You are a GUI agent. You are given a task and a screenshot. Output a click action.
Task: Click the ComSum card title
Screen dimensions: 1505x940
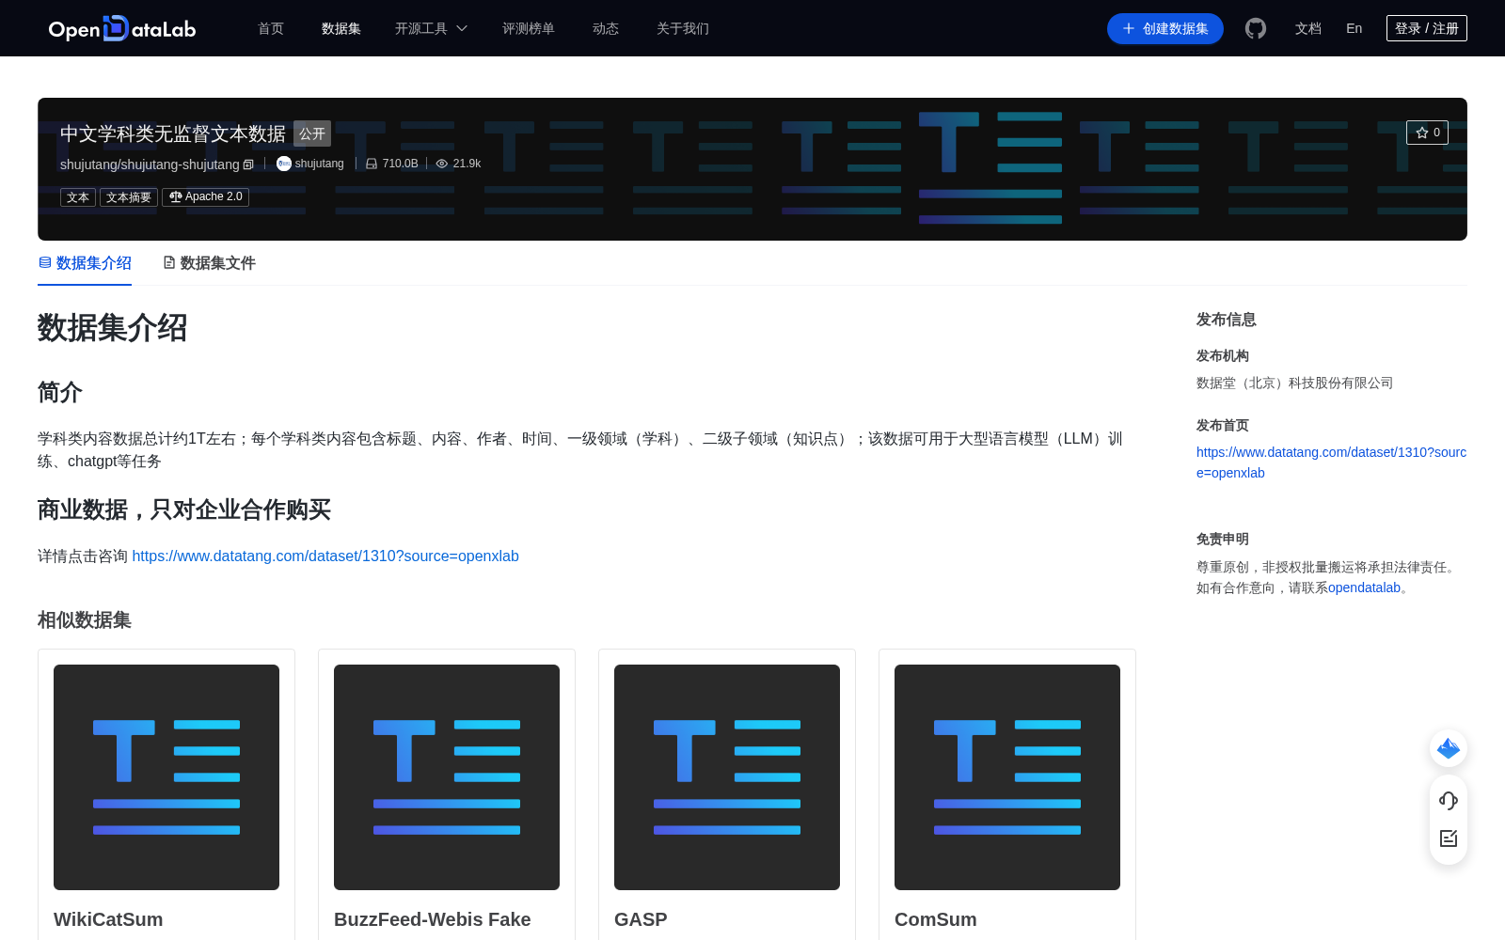point(936,919)
